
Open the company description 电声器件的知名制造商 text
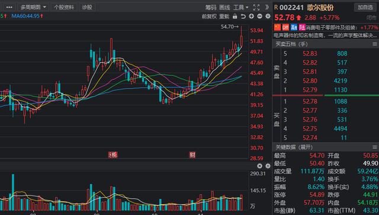(x=325, y=36)
